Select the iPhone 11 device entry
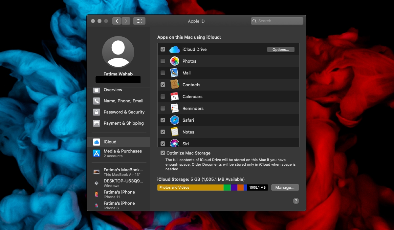The height and width of the screenshot is (230, 394). (x=119, y=194)
